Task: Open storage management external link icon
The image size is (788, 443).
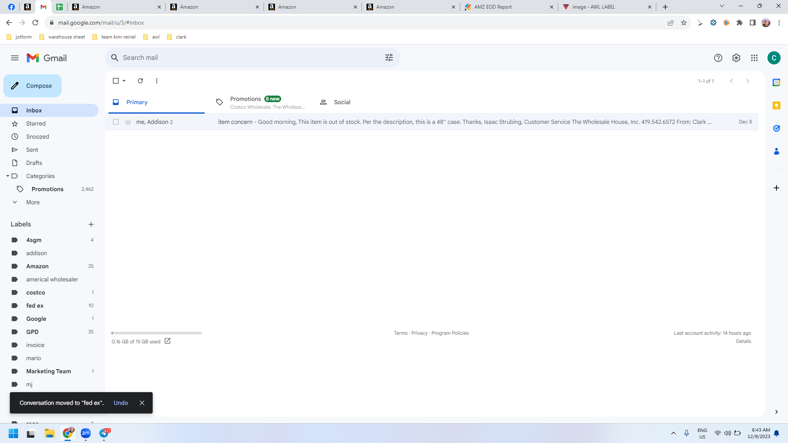Action: point(167,341)
